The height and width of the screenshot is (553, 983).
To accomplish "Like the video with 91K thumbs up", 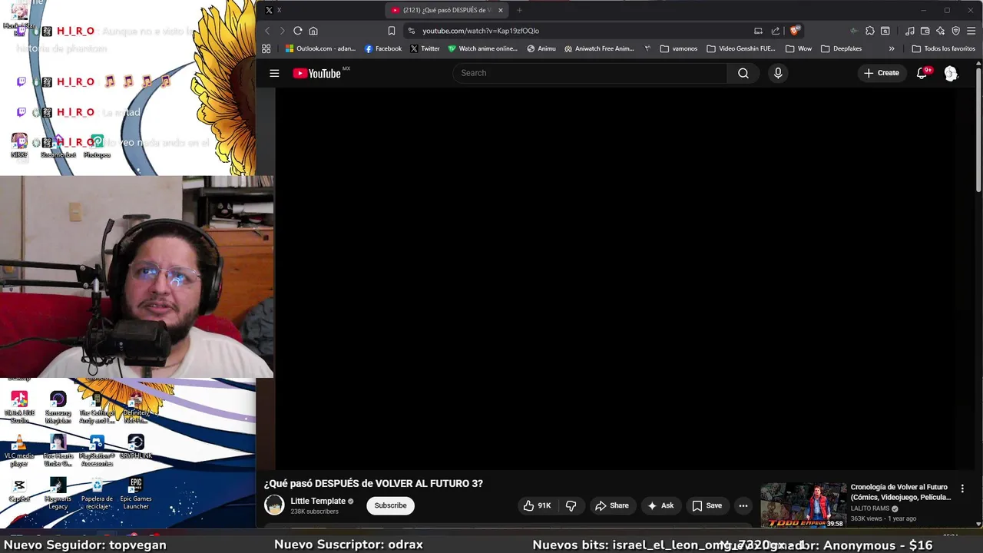I will click(537, 505).
